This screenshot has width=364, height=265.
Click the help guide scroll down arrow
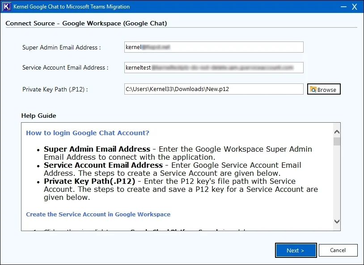[x=337, y=221]
